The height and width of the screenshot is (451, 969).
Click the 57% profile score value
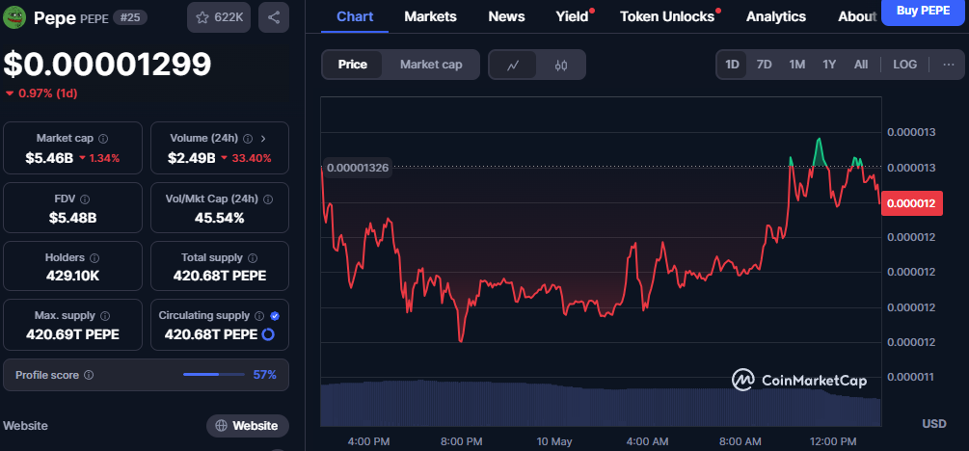[x=264, y=375]
